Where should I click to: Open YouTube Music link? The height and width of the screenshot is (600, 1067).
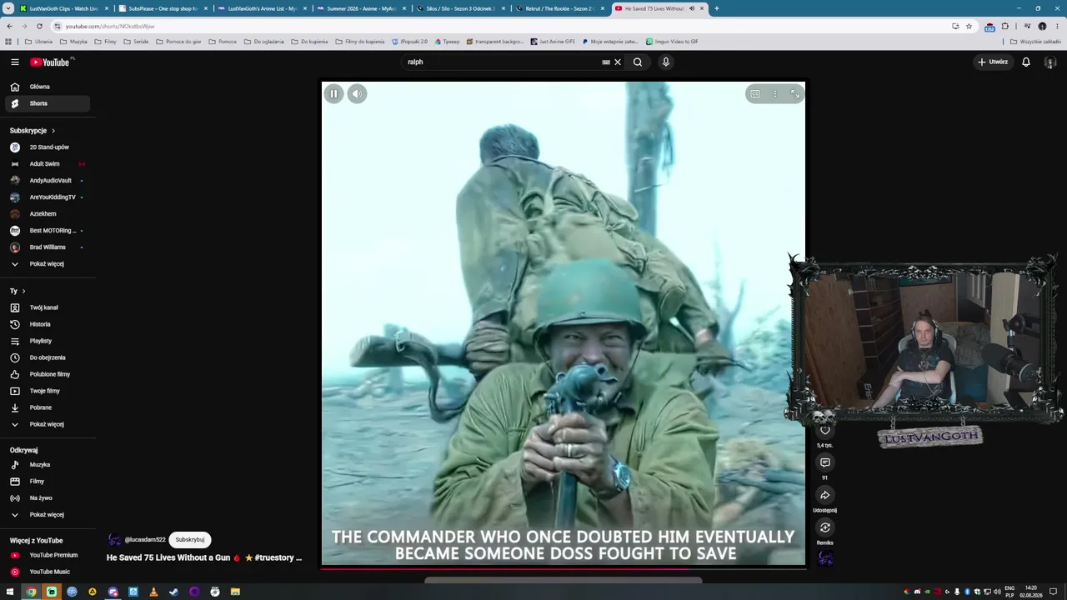pyautogui.click(x=47, y=572)
